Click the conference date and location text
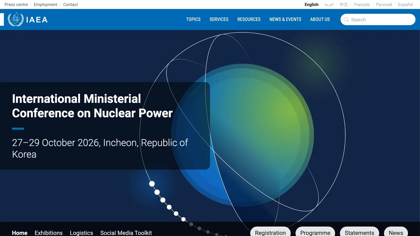Screen dimensions: 420x236 (100, 148)
